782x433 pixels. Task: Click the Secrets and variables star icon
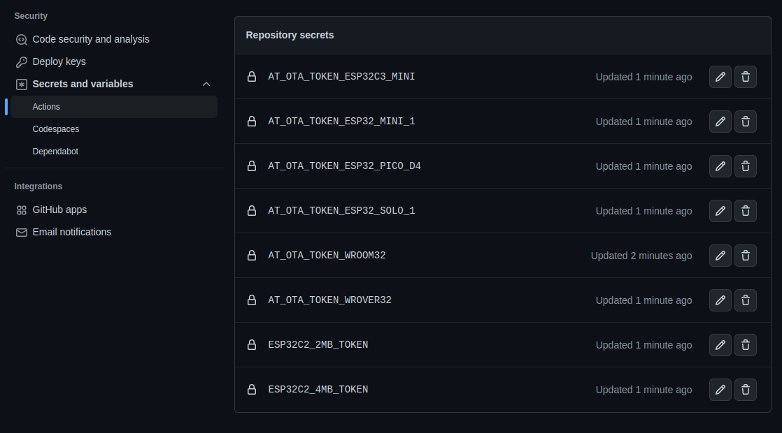[21, 84]
